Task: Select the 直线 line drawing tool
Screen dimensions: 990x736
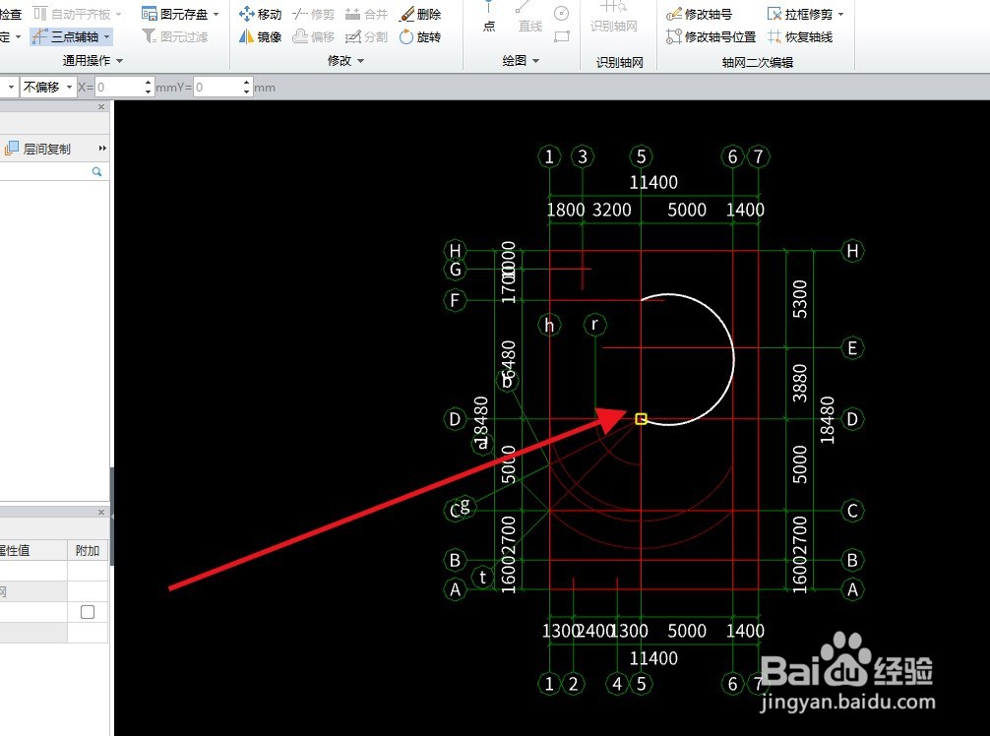Action: 529,17
